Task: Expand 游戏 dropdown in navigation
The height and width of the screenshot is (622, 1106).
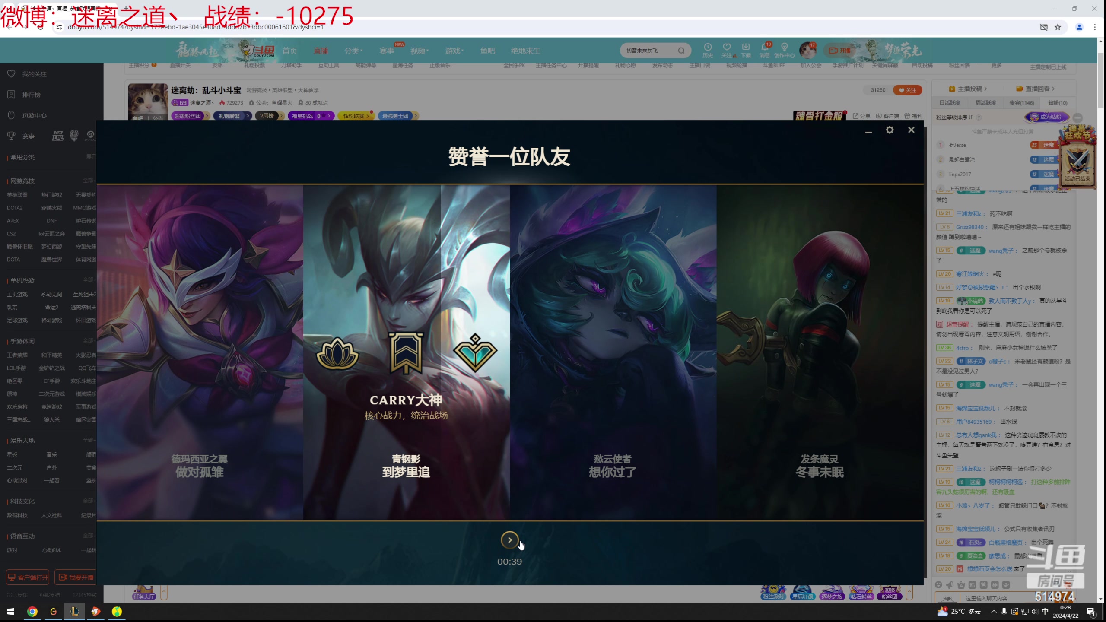Action: [x=454, y=51]
